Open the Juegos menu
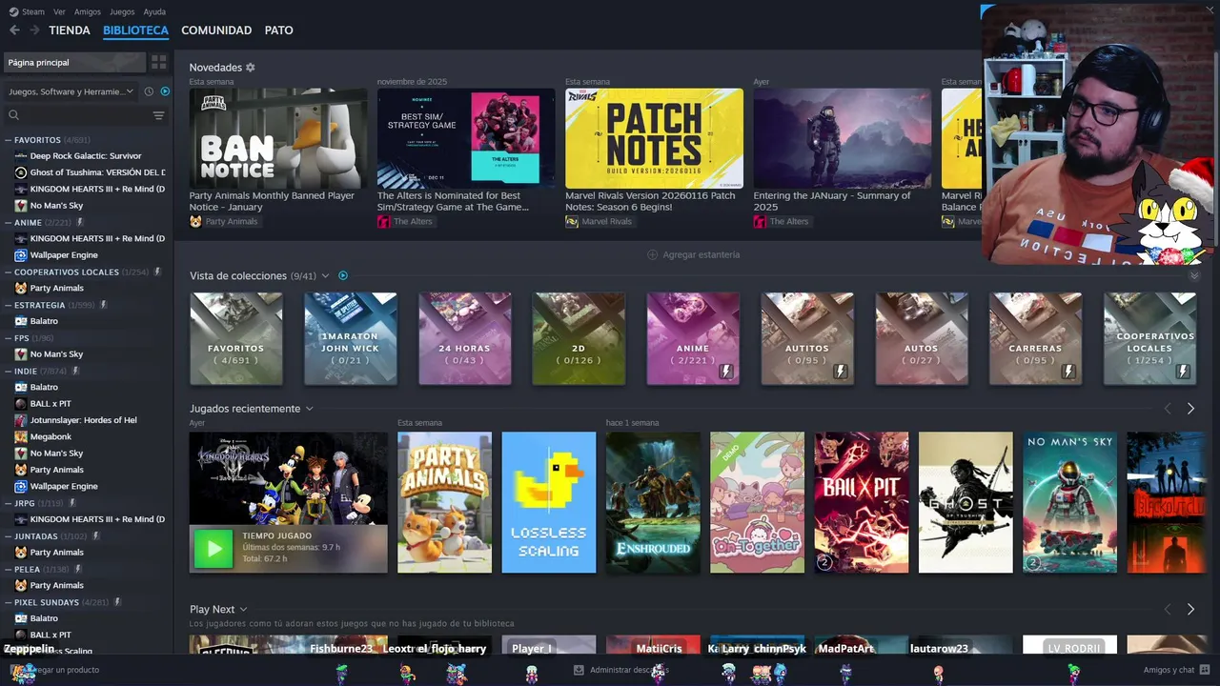The width and height of the screenshot is (1220, 686). [122, 11]
